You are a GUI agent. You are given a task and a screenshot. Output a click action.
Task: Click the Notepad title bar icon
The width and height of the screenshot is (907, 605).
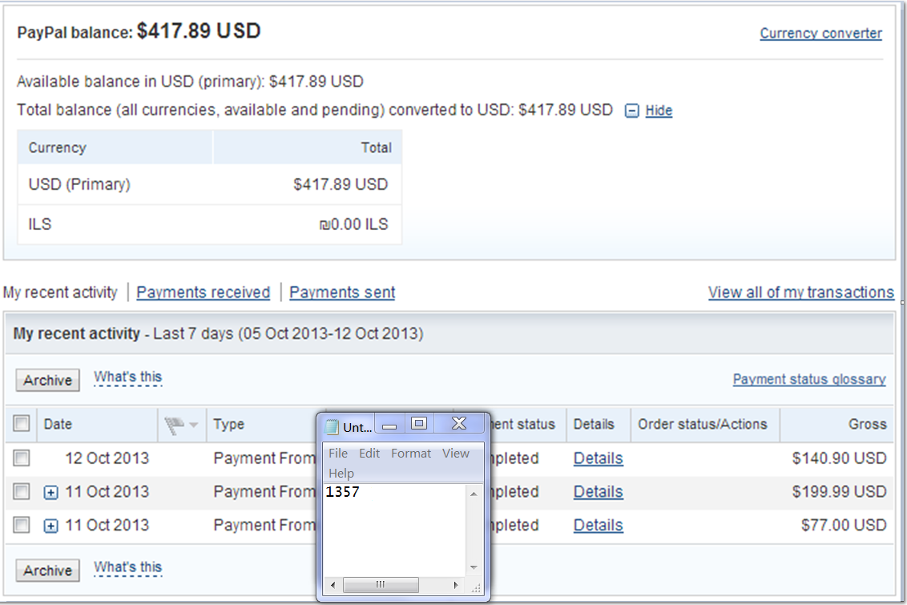(332, 427)
